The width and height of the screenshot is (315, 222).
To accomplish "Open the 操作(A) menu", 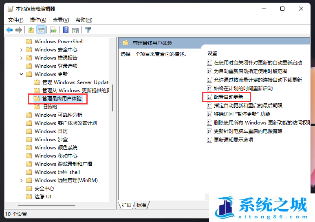I will 38,20.
